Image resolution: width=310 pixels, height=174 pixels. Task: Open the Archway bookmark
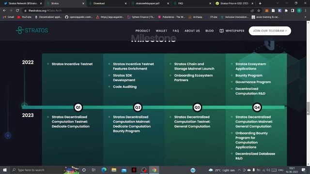[x=195, y=17]
